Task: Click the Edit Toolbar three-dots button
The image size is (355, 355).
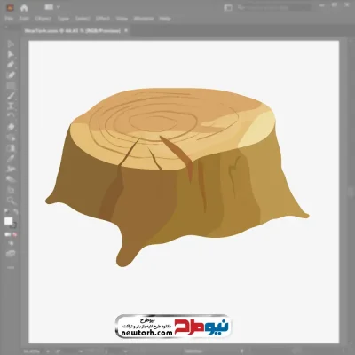Action: pyautogui.click(x=11, y=267)
